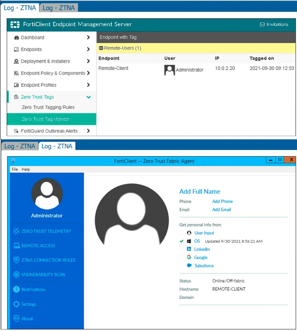Click the green OS selected checkmark

(x=181, y=241)
